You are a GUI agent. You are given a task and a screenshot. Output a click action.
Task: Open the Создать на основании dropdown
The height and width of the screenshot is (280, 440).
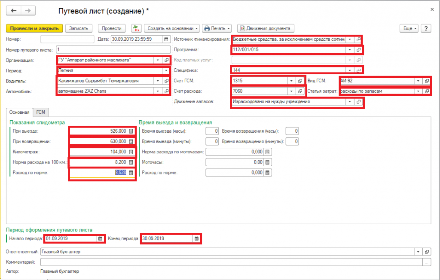pos(172,28)
